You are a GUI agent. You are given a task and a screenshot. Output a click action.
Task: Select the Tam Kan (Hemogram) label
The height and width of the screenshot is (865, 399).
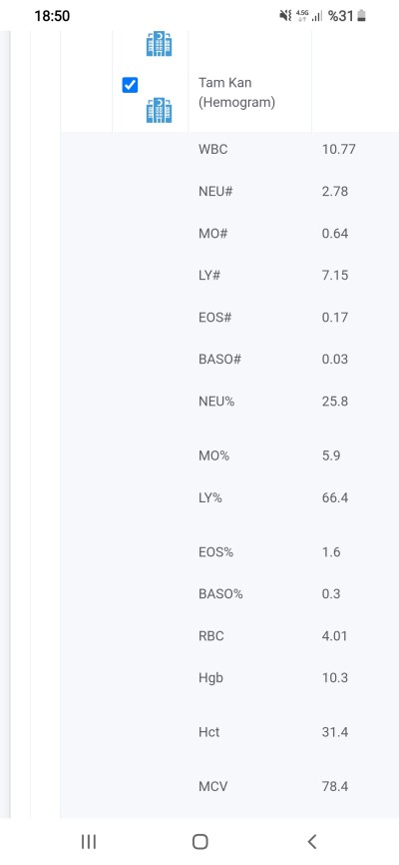click(x=237, y=93)
